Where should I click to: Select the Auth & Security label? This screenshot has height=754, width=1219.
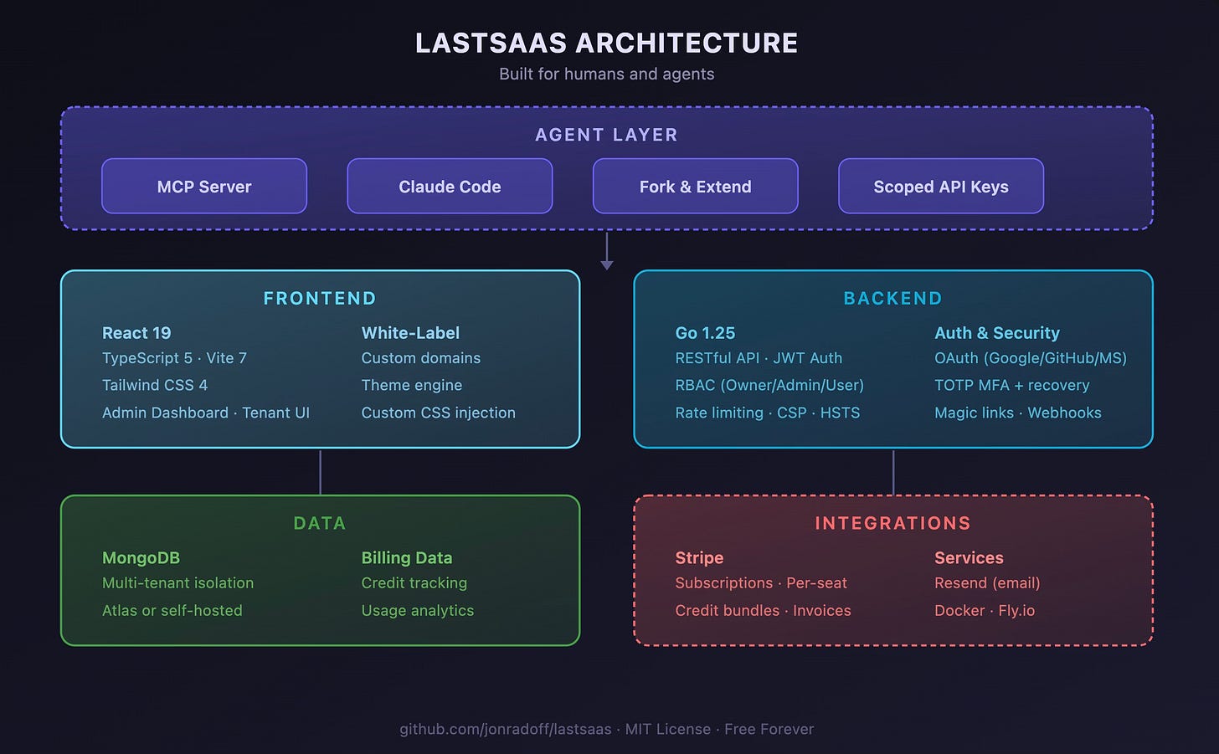997,333
